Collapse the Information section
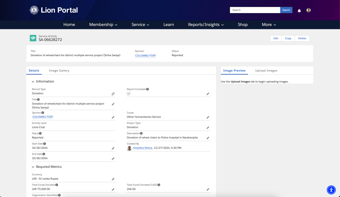Image resolution: width=340 pixels, height=197 pixels. (x=33, y=82)
